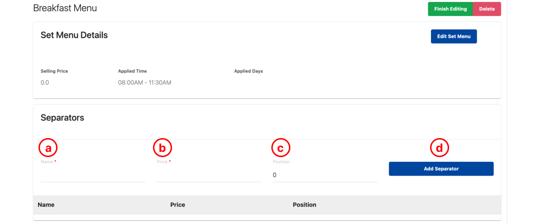The image size is (537, 224).
Task: Click the red circled letter d marker
Action: [x=439, y=148]
